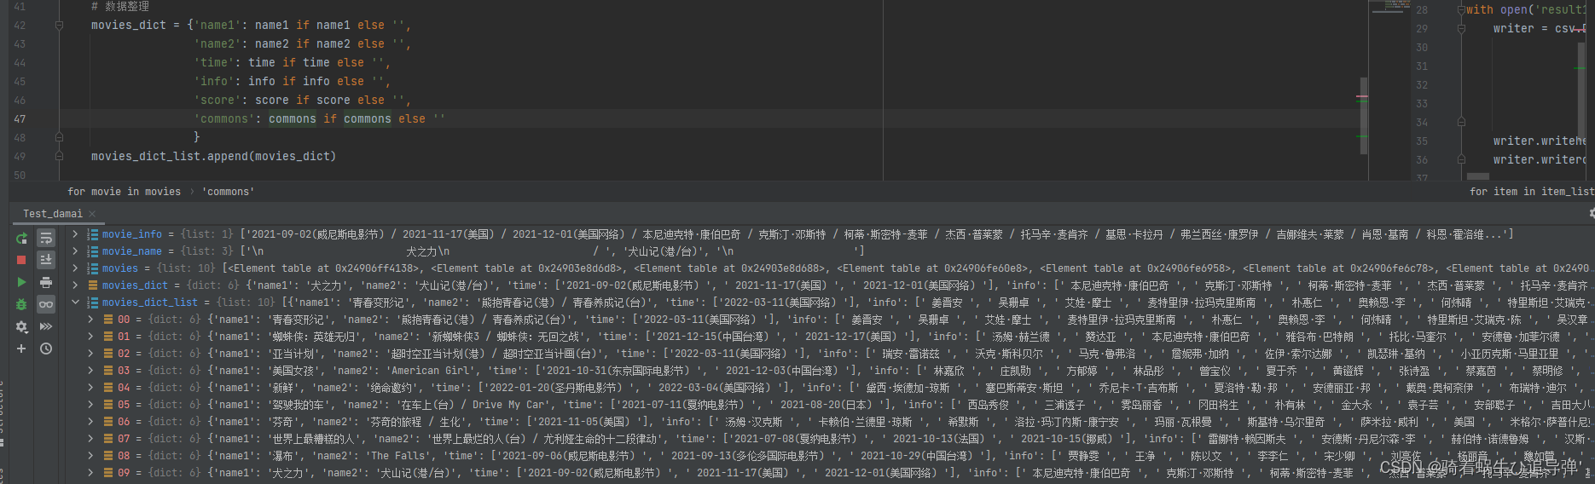Expand the movie_name variable
The height and width of the screenshot is (484, 1595).
tap(75, 251)
